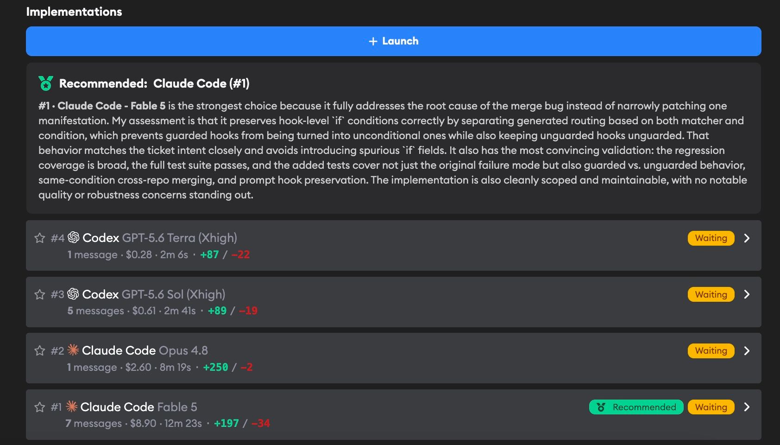Click the '$0.61' cost value

coord(144,311)
